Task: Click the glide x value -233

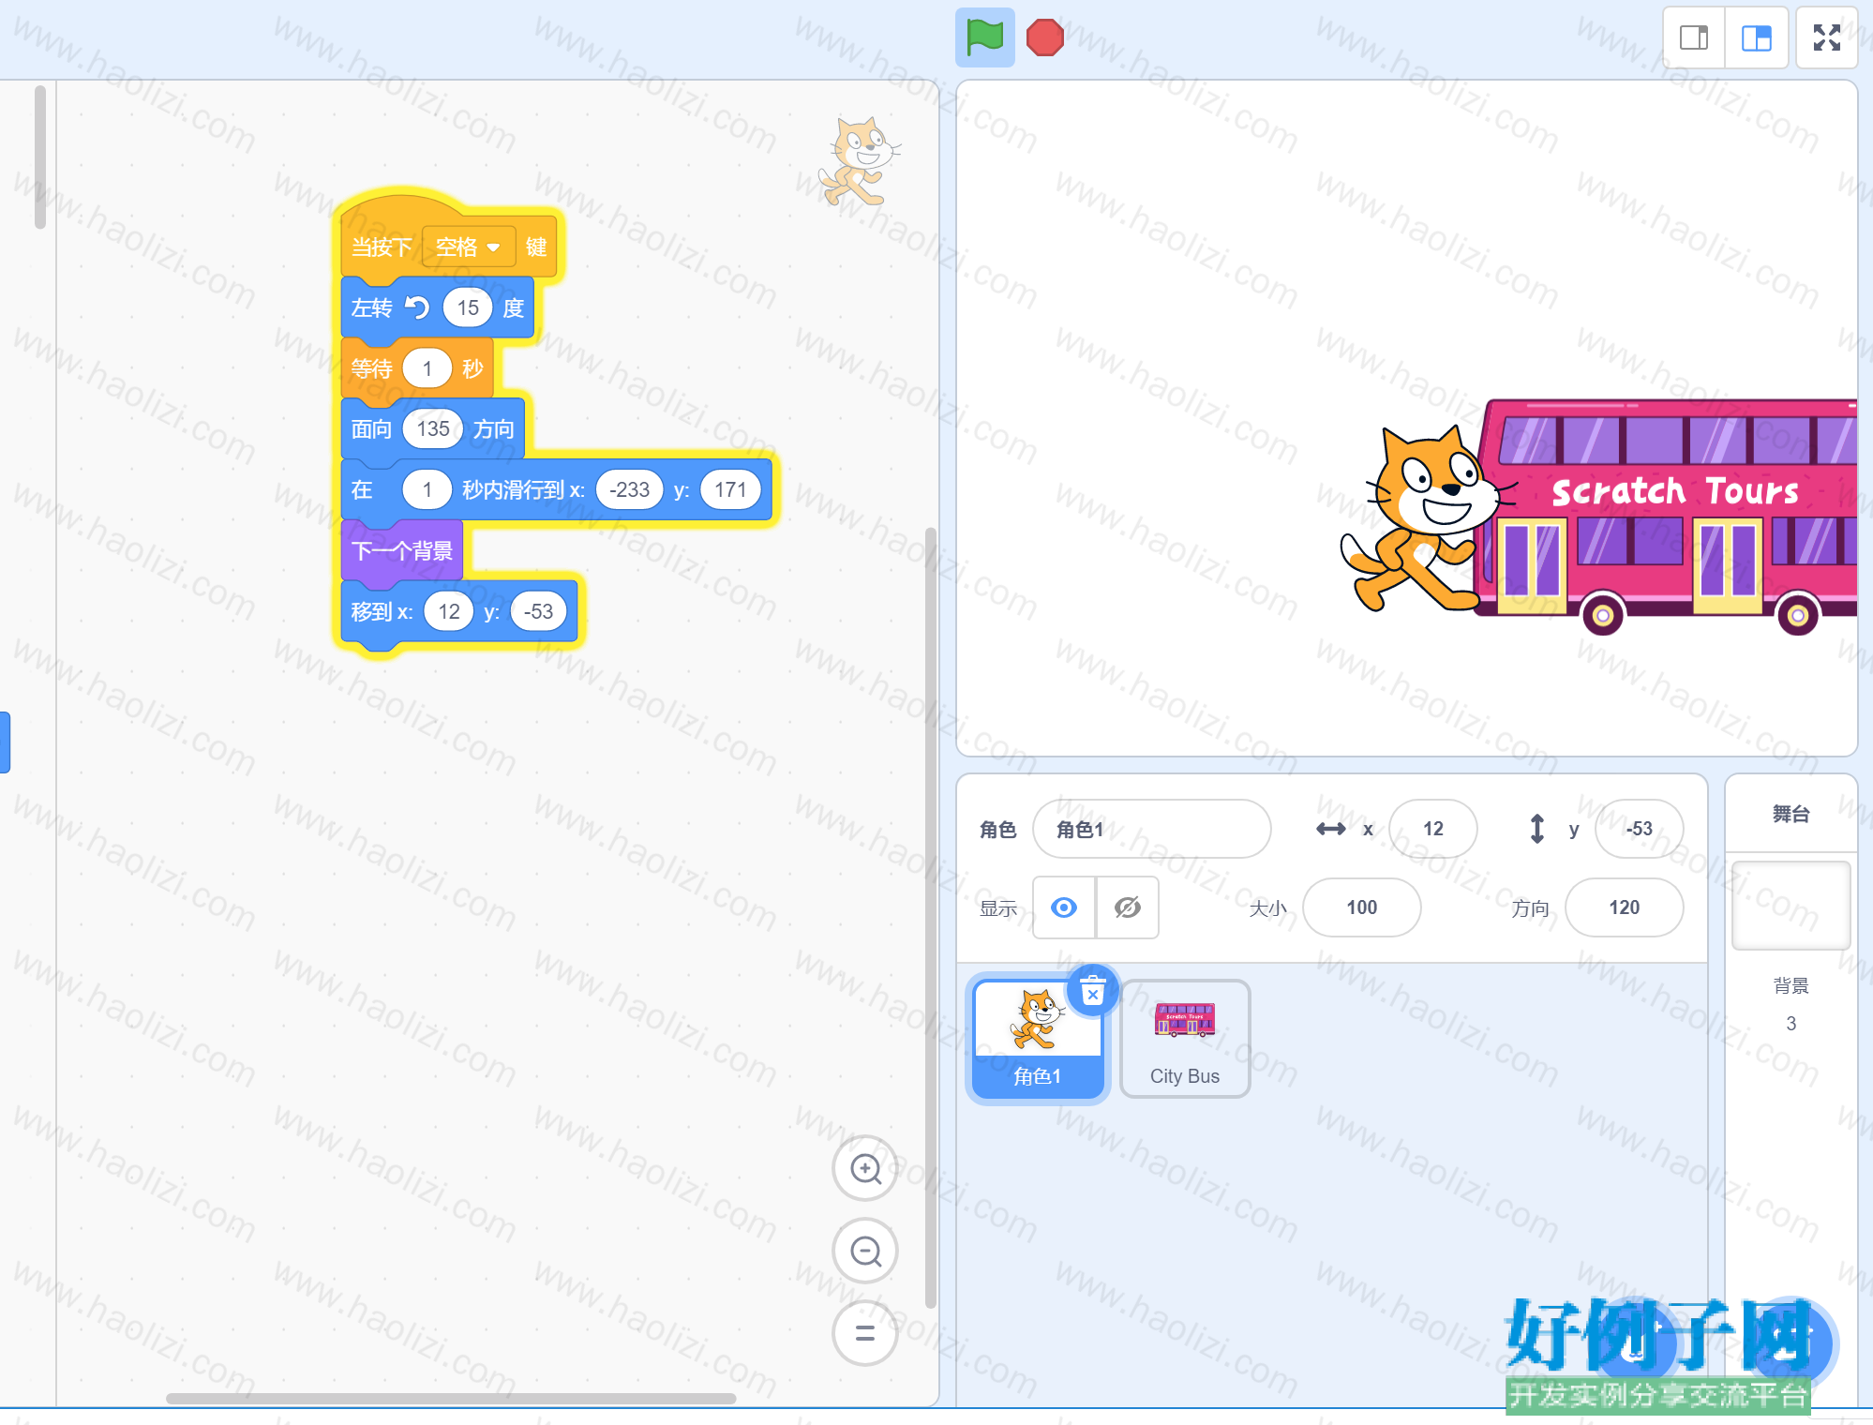Action: [x=629, y=489]
